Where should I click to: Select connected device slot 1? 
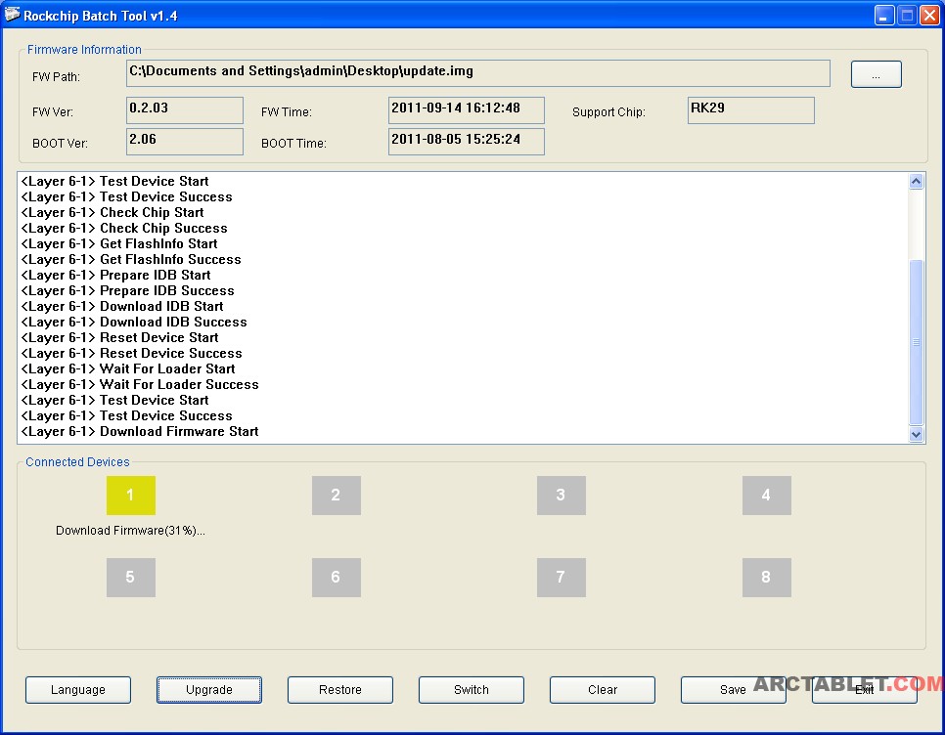tap(131, 496)
